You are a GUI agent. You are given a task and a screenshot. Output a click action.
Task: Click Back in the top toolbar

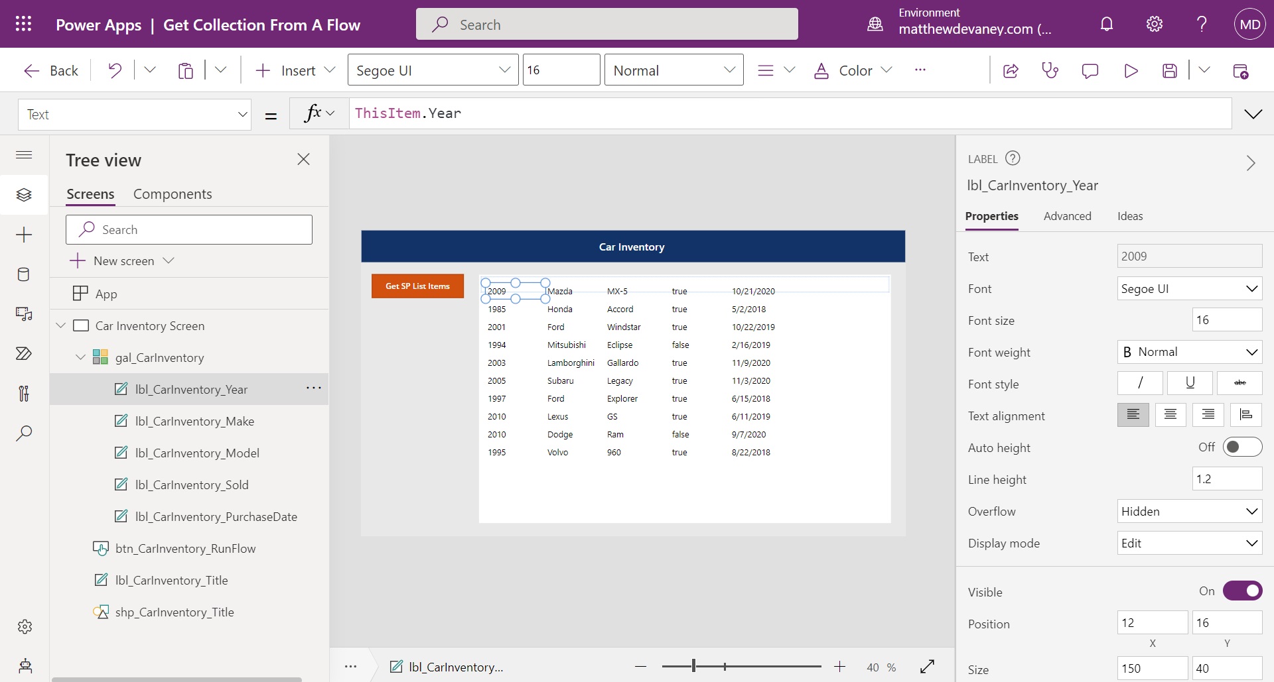(x=53, y=70)
